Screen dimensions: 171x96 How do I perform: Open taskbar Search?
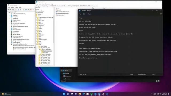68,94
